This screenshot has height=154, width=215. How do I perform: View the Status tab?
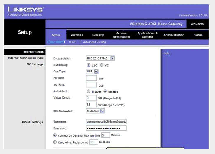pyautogui.click(x=198, y=35)
